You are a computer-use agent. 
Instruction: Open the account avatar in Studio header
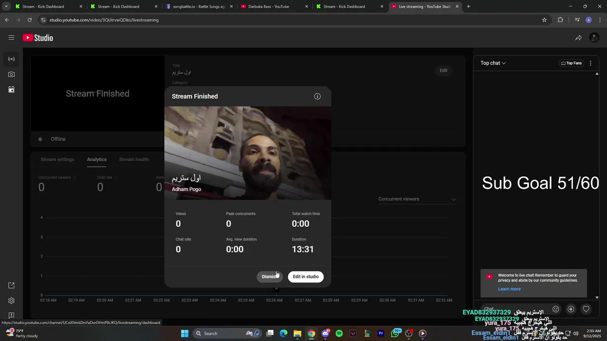[x=594, y=38]
